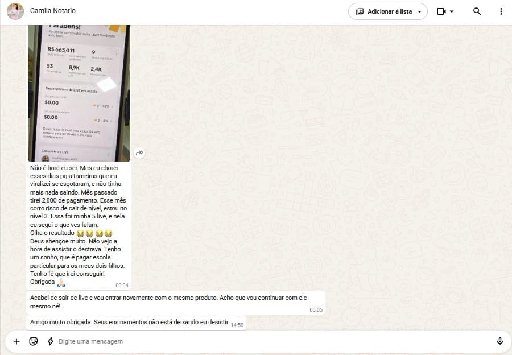Screen dimensions: 512x355
Task: Select the message 'Acabei de sair de live'
Action: (x=176, y=302)
